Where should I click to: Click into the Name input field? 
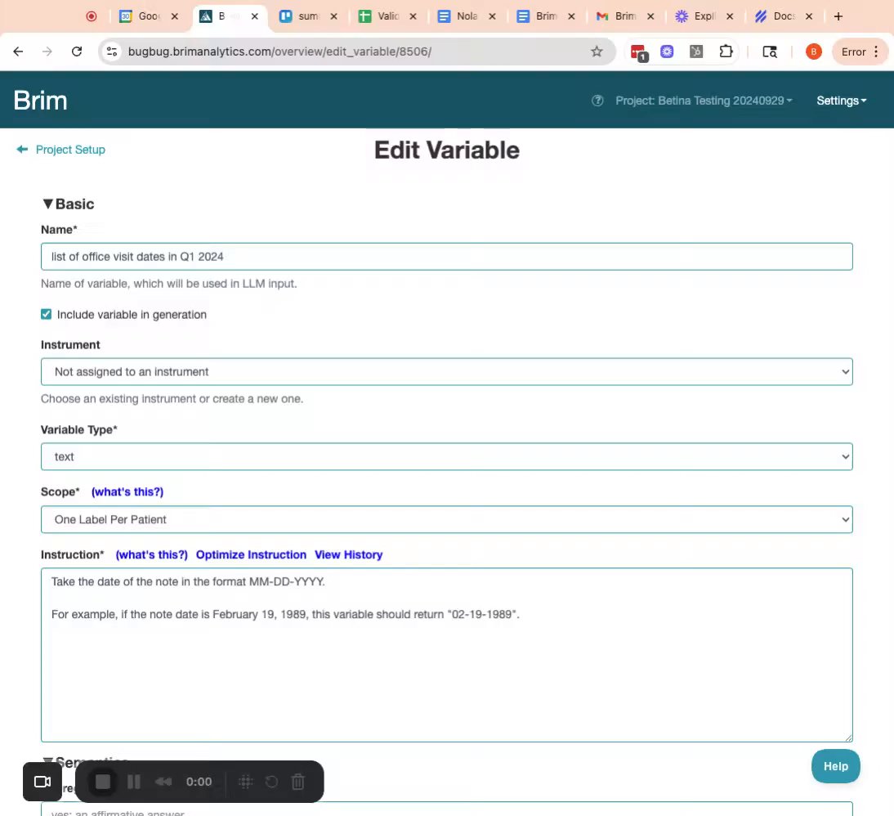[x=446, y=257]
